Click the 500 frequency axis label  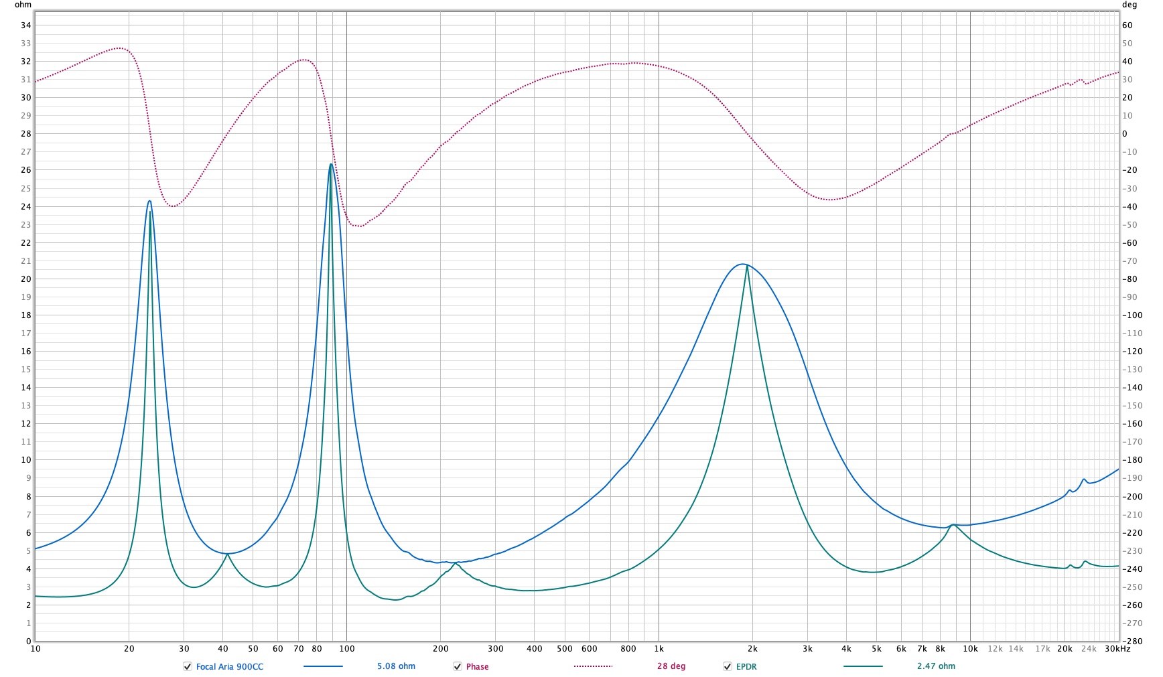coord(565,648)
